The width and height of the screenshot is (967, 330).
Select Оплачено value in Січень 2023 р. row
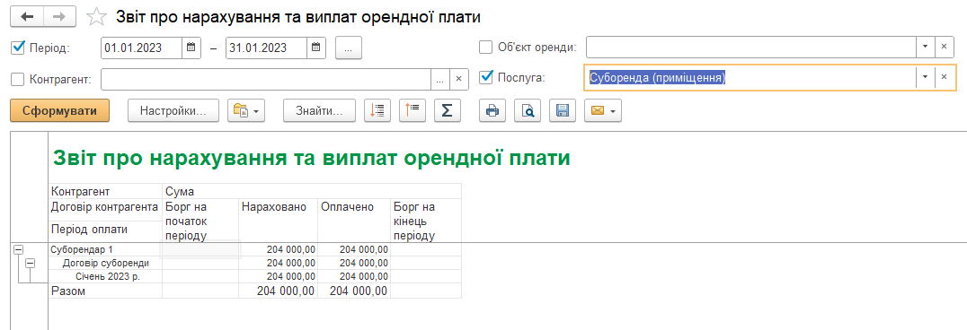(x=354, y=276)
